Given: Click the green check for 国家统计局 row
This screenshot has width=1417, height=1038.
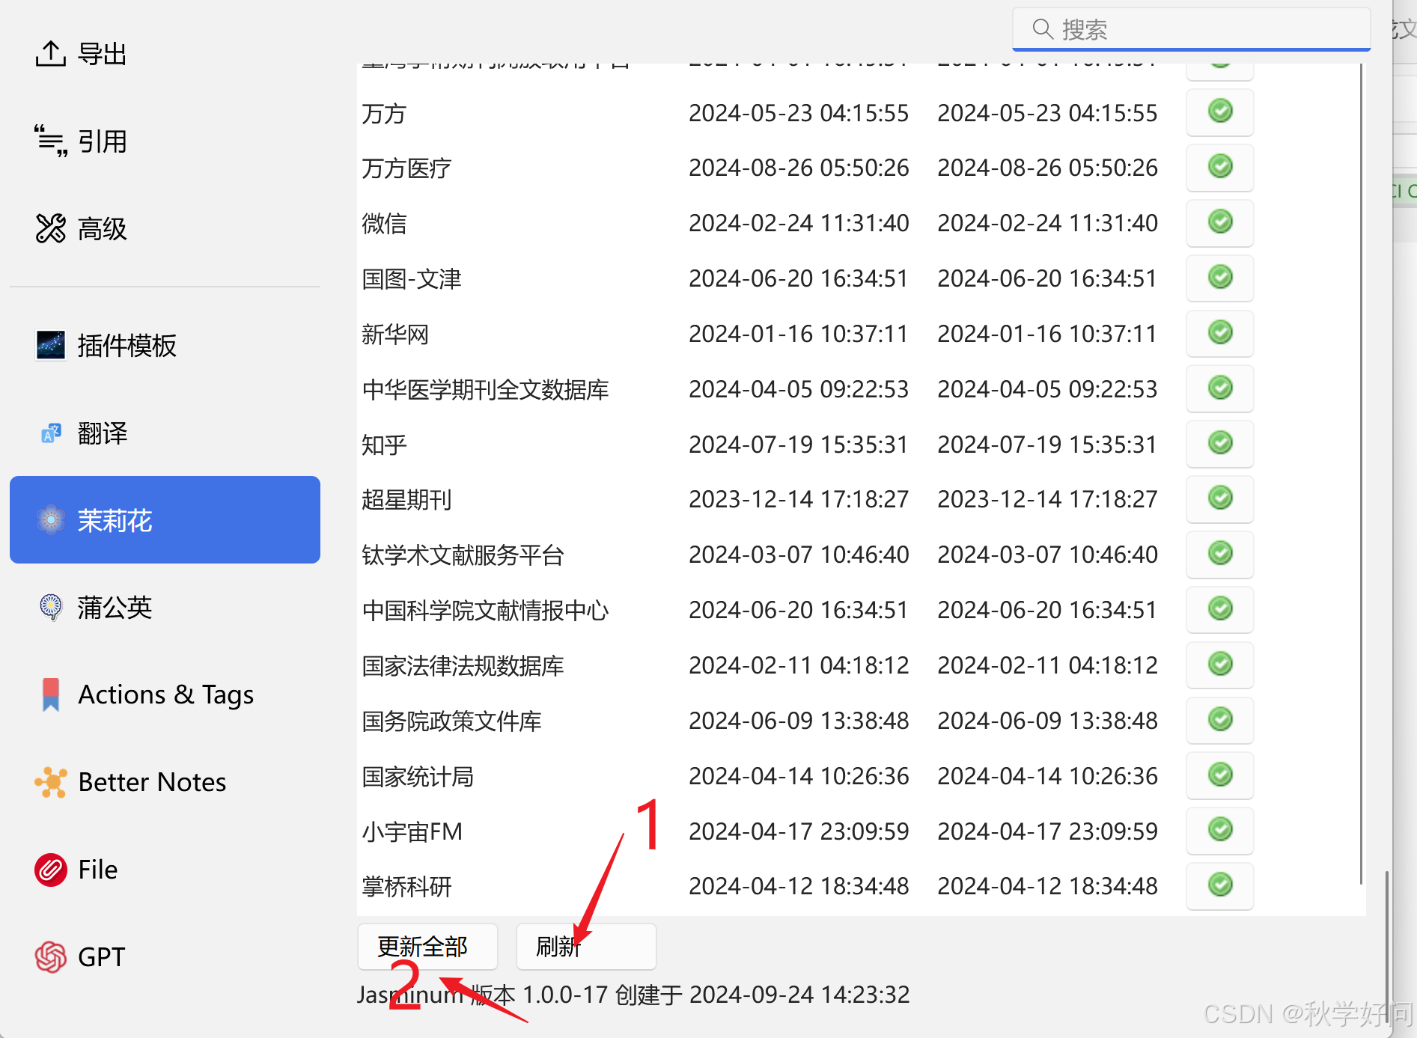Looking at the screenshot, I should [1220, 775].
